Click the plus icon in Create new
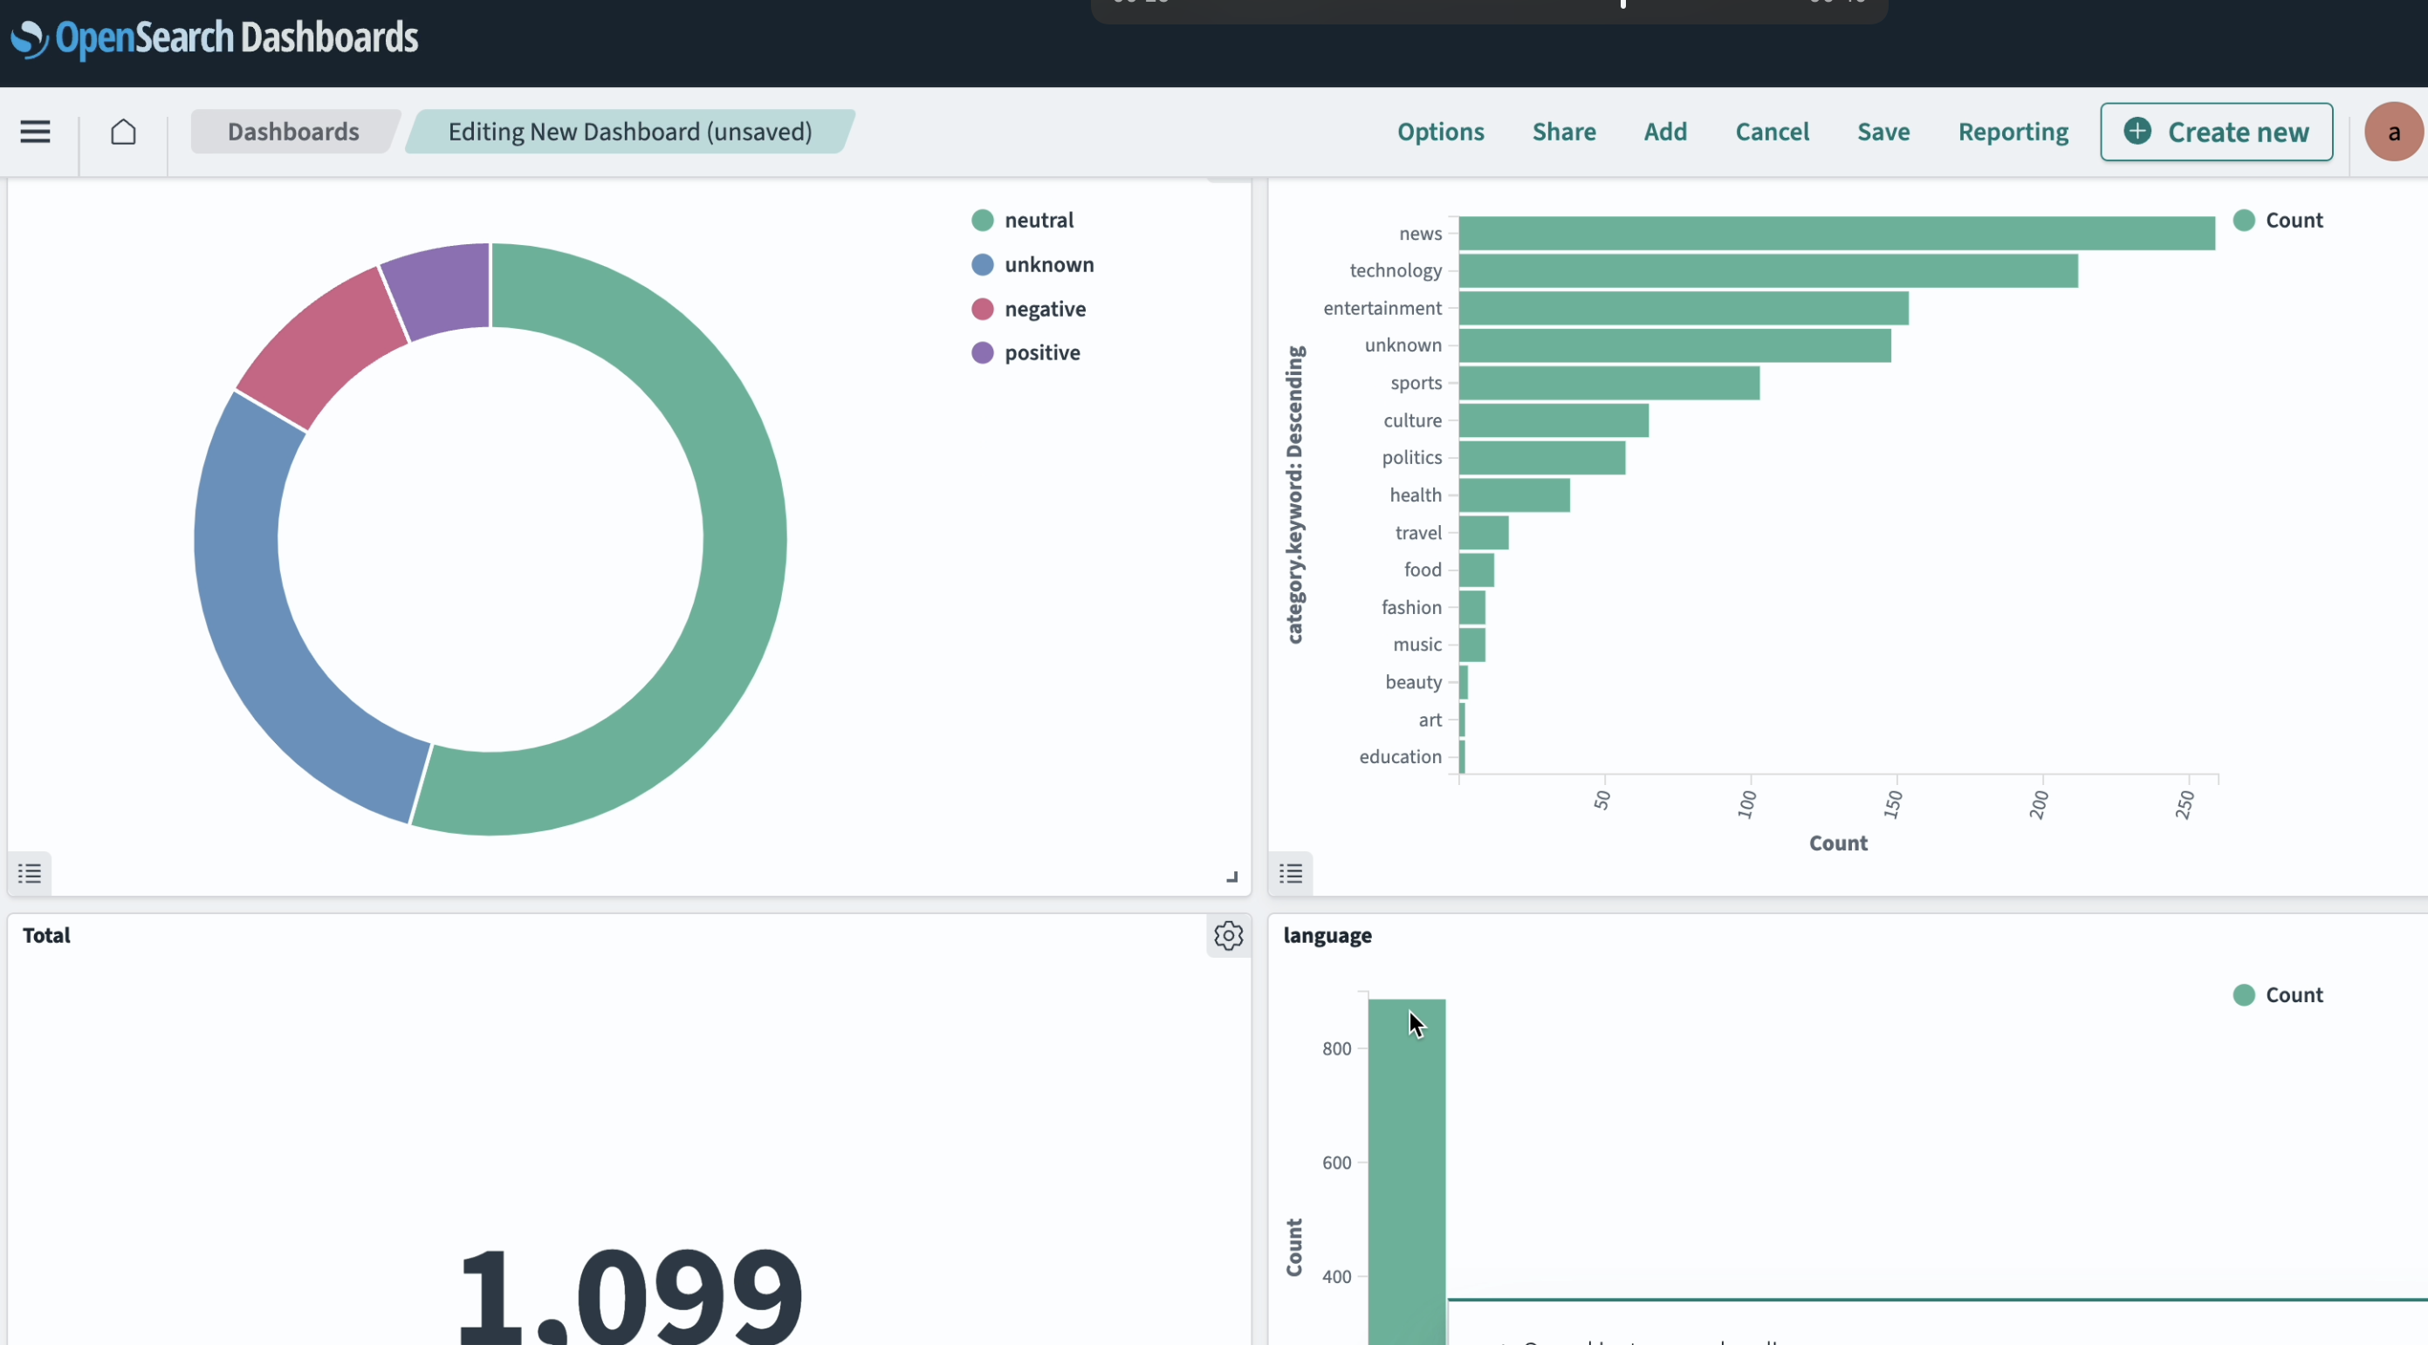Viewport: 2428px width, 1345px height. (x=2137, y=132)
